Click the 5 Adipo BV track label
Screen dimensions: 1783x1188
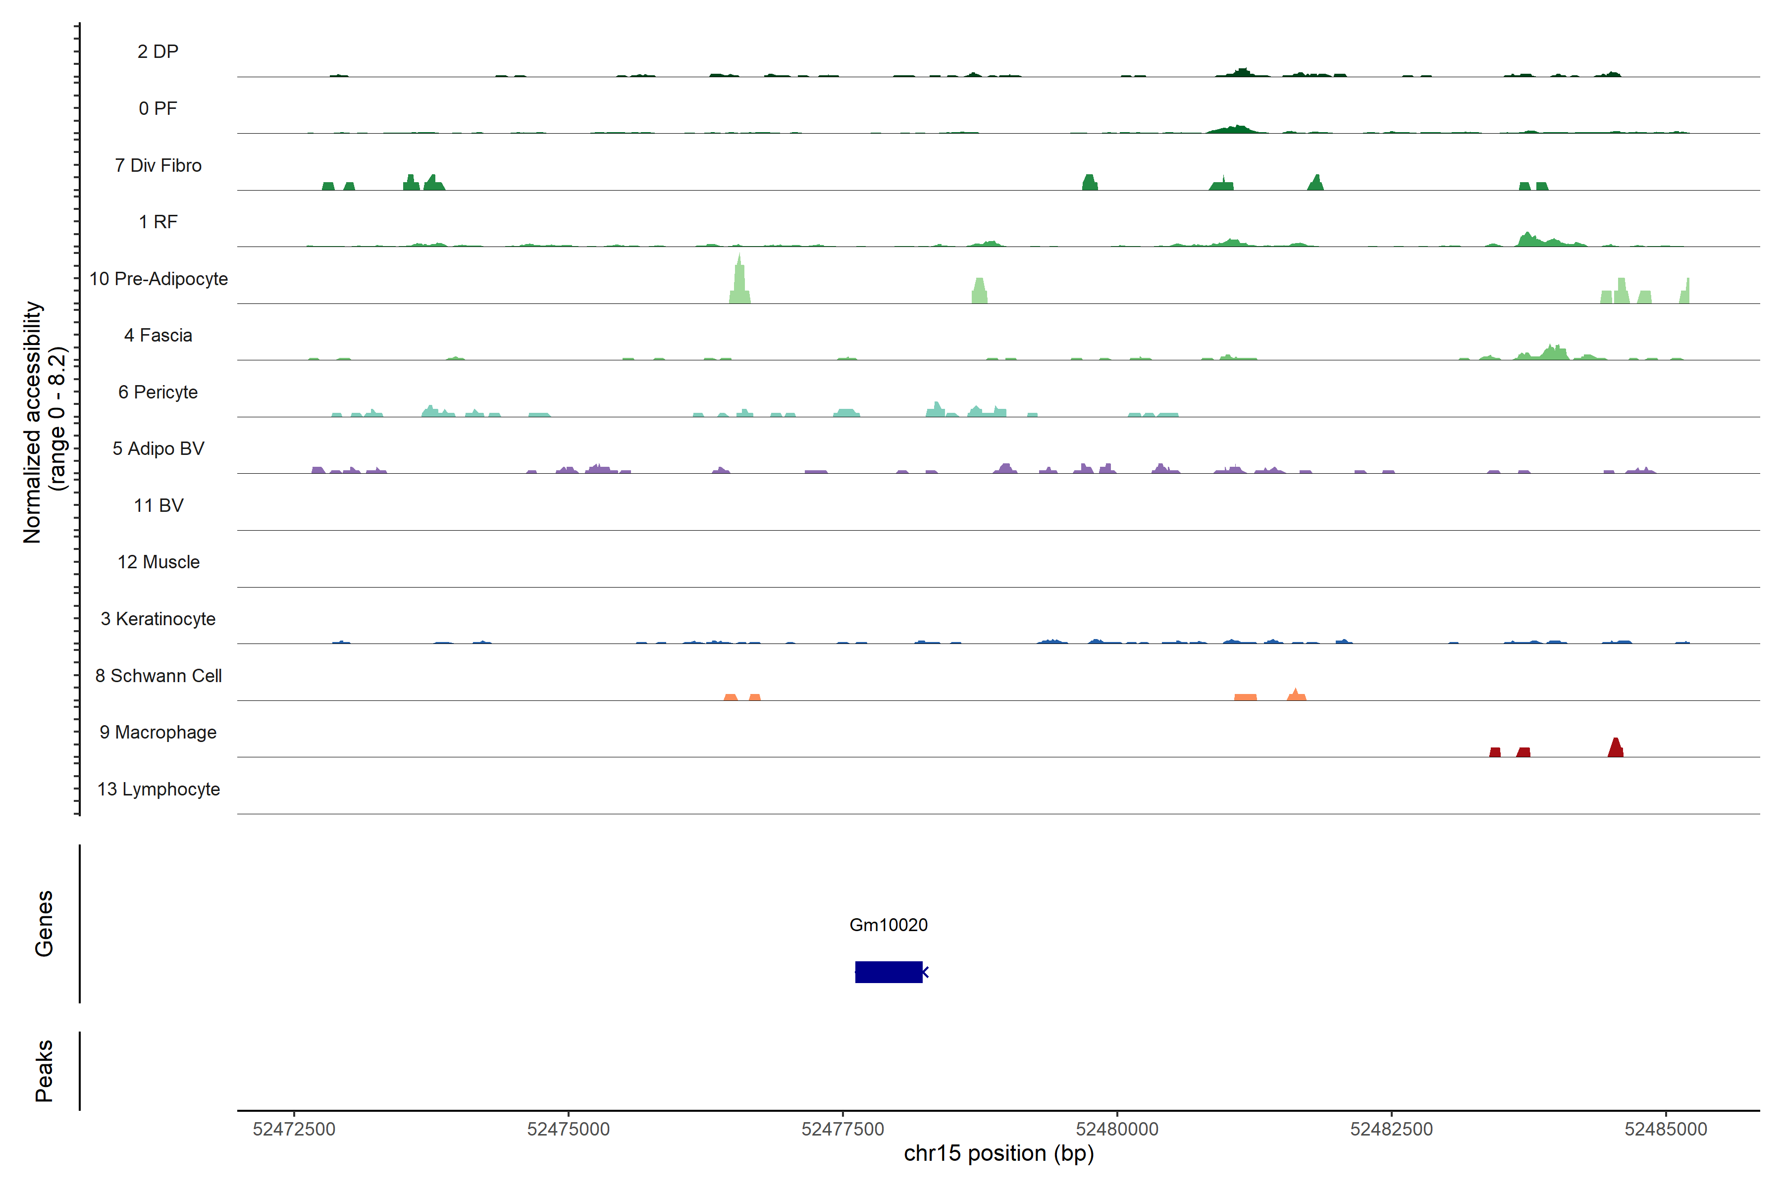[157, 448]
